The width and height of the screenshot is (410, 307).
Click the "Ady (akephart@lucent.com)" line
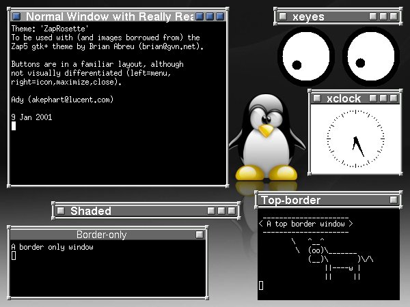tap(62, 100)
